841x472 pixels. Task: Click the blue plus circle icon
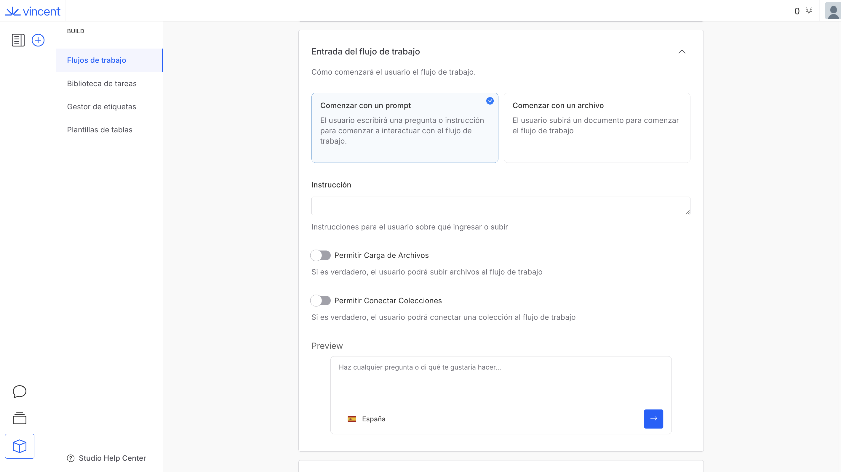point(38,40)
